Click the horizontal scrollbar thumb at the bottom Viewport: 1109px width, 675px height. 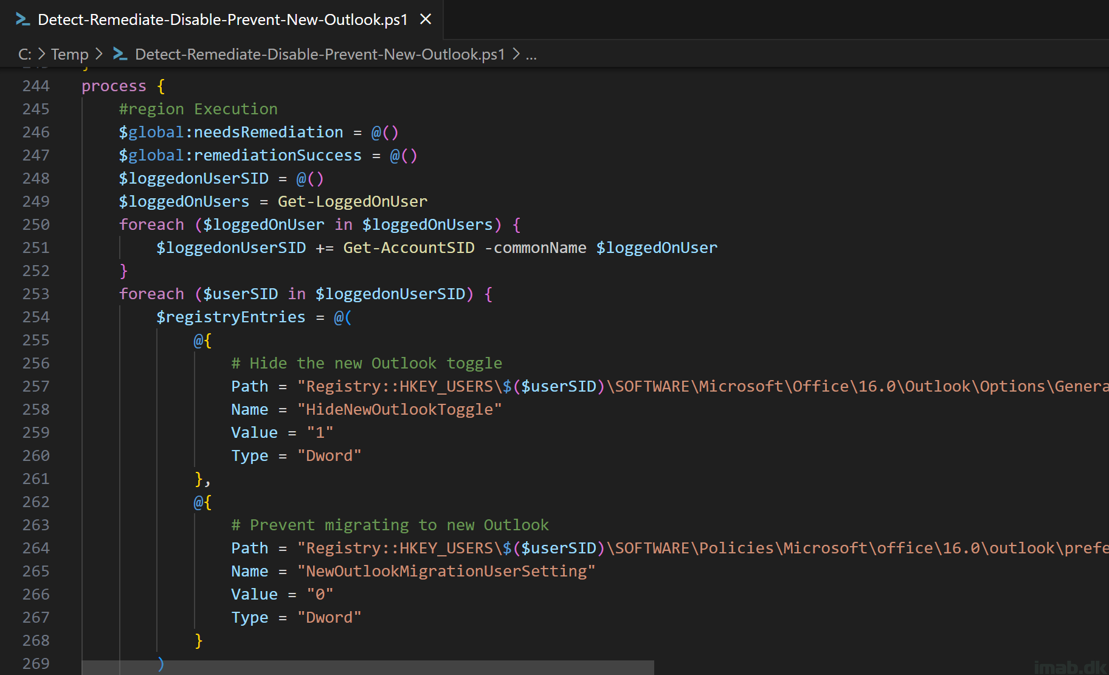click(368, 668)
